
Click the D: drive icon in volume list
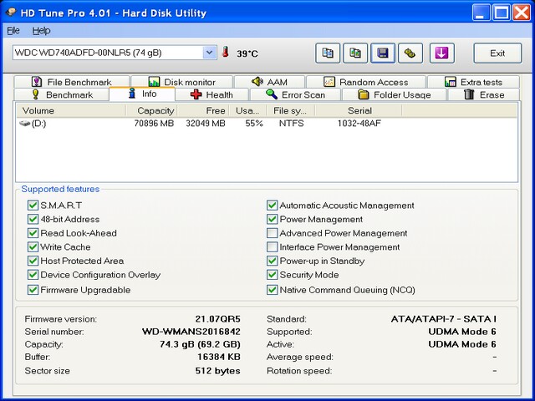click(24, 123)
